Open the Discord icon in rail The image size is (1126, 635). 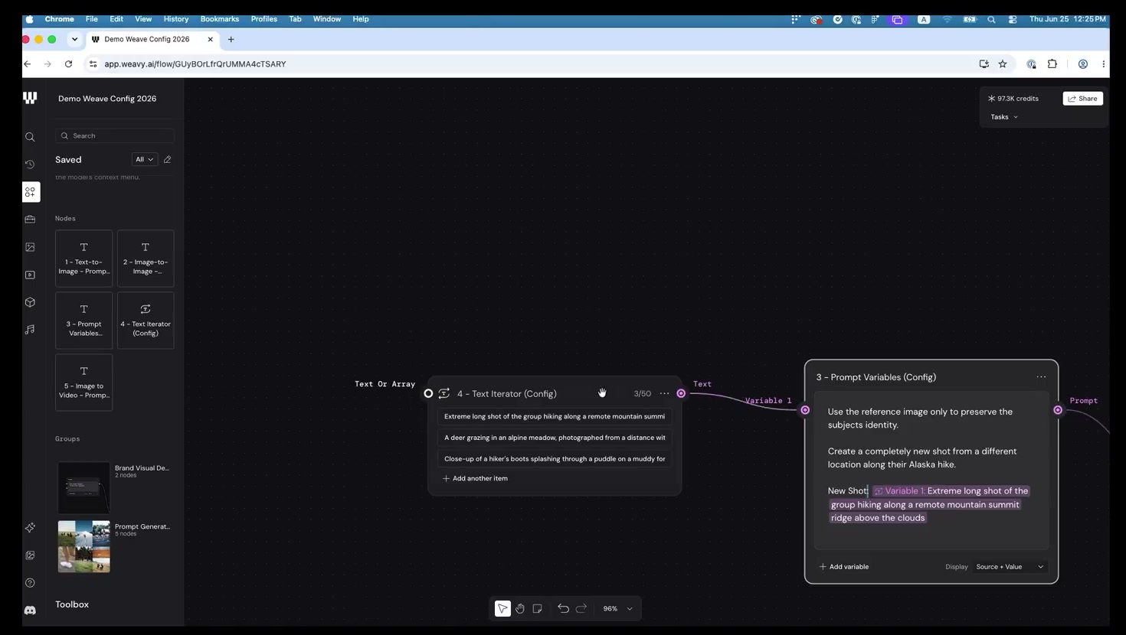30,611
